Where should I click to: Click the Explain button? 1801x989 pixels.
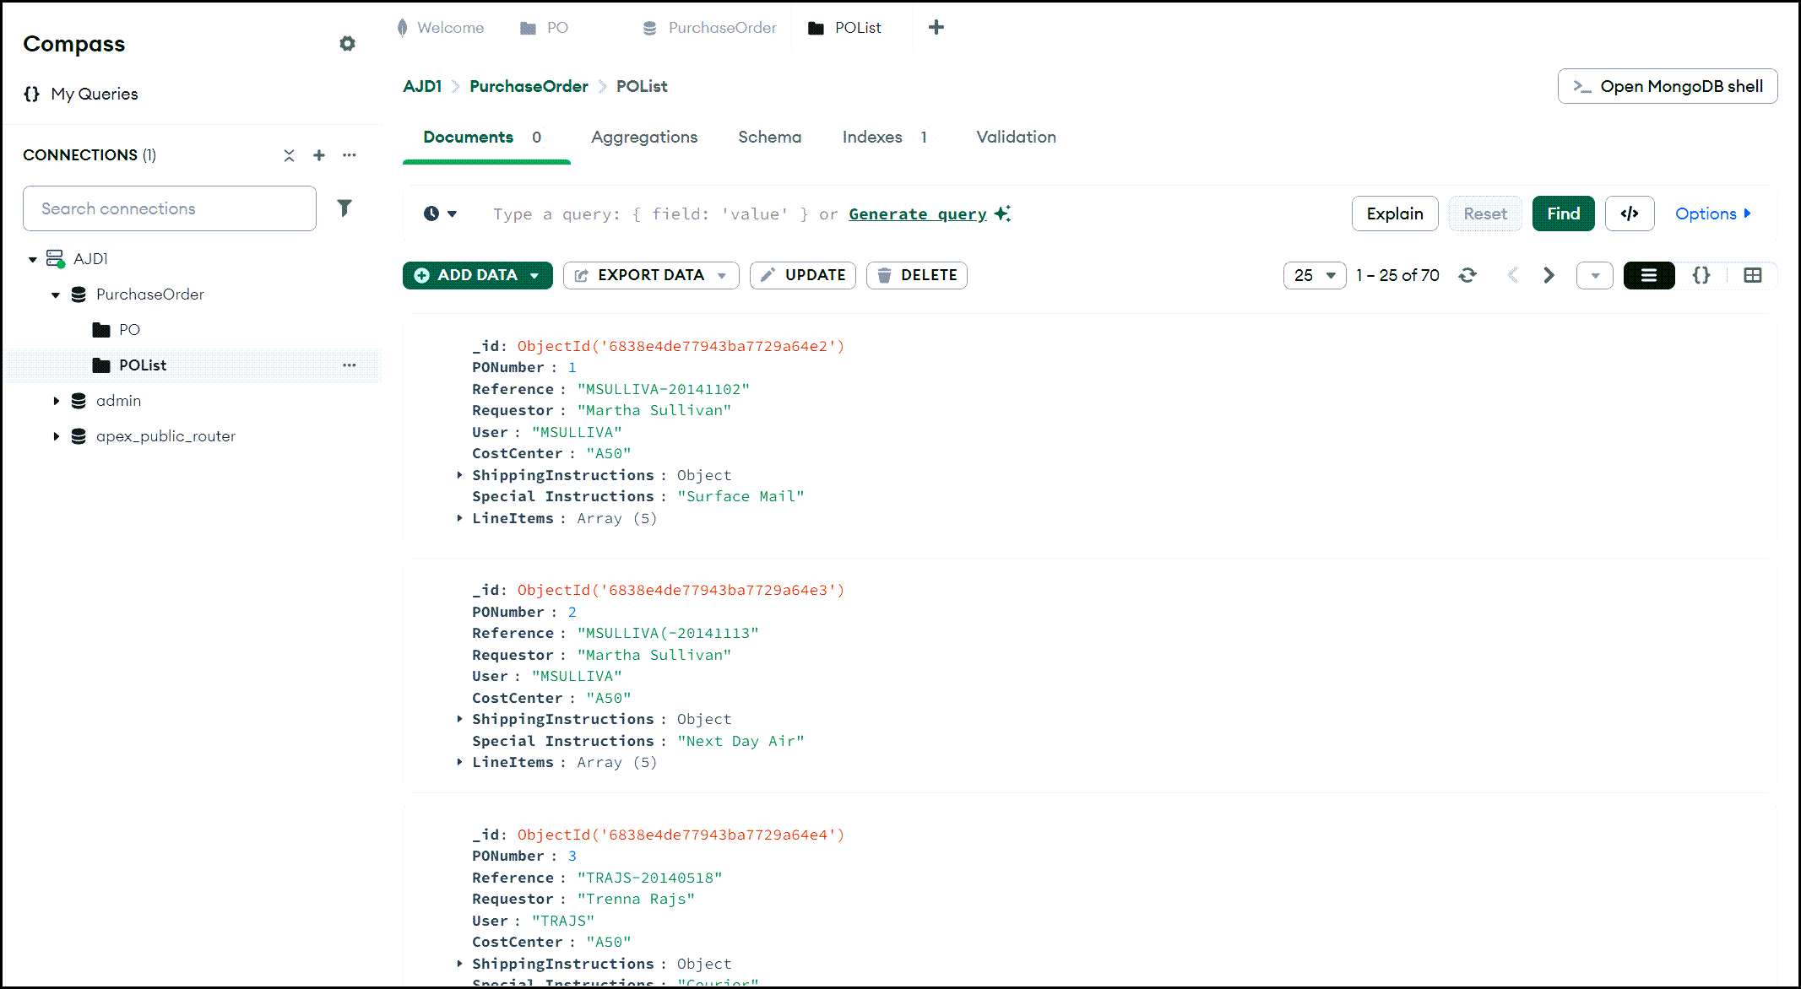click(x=1395, y=213)
